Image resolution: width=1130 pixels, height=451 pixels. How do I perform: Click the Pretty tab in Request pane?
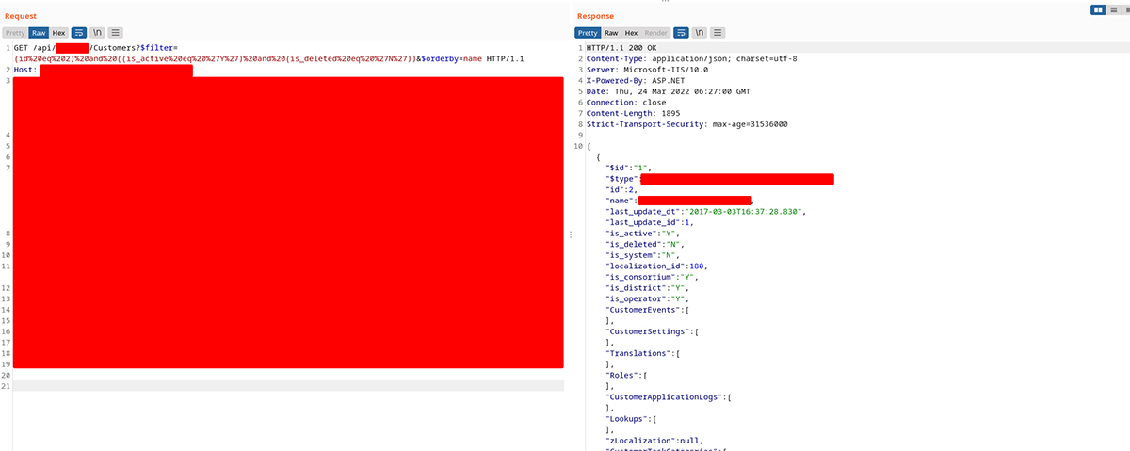click(x=15, y=32)
